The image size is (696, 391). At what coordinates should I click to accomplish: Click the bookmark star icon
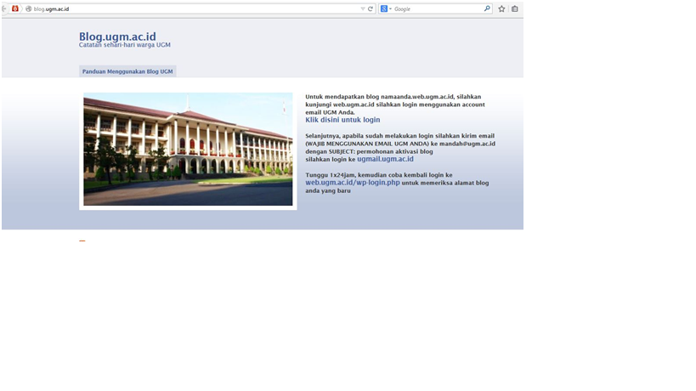click(501, 8)
